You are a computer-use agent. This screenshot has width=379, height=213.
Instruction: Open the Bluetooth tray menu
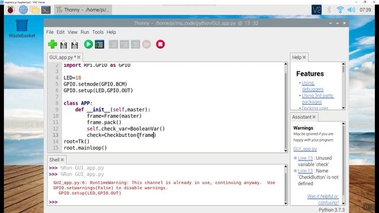click(x=329, y=10)
